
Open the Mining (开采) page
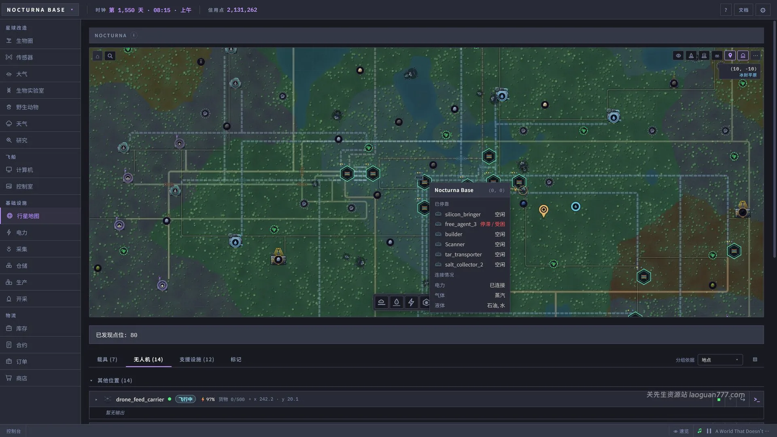click(40, 299)
